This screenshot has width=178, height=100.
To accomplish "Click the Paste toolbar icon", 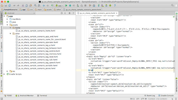I will [x=31, y=6].
